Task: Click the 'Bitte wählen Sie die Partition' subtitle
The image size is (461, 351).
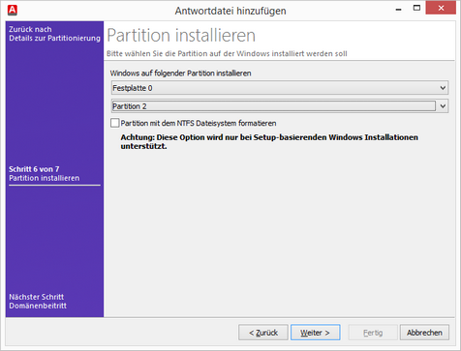Action: click(227, 53)
